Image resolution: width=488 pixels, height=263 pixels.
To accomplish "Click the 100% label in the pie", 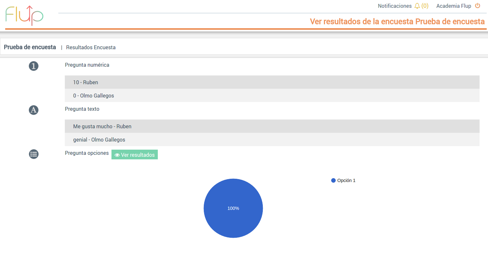I will click(x=233, y=208).
